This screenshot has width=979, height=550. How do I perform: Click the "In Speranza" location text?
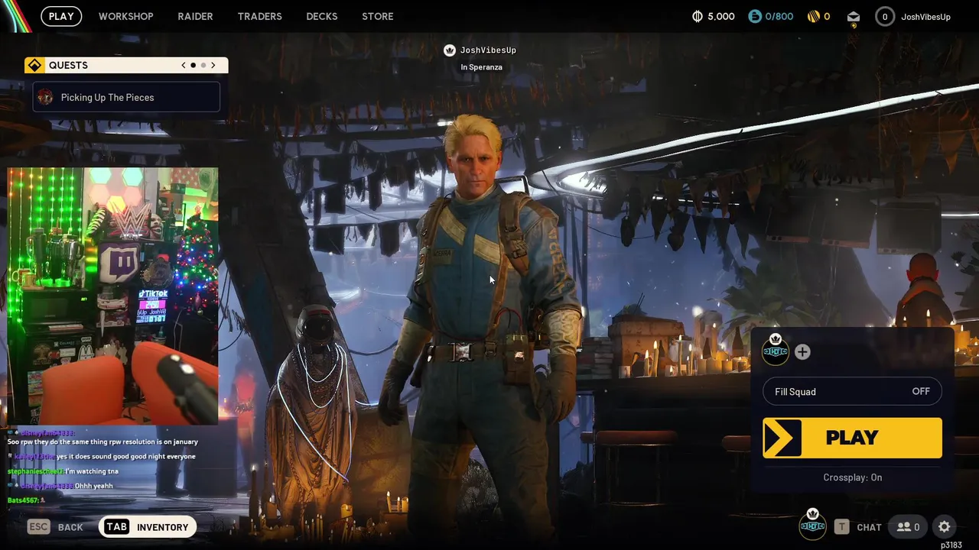pos(481,67)
